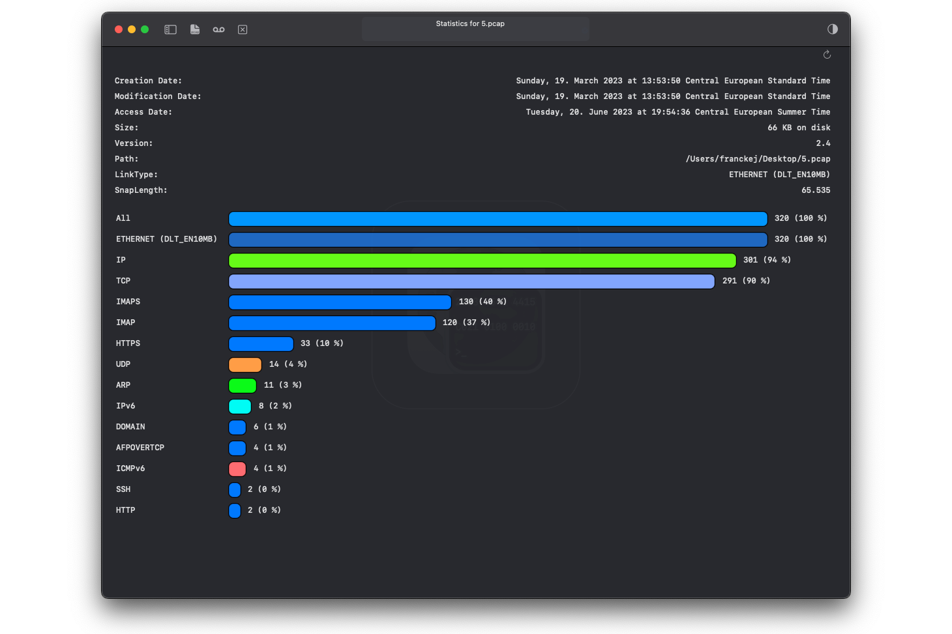Reload statistics with the refresh arrow
The image size is (952, 634).
tap(827, 55)
